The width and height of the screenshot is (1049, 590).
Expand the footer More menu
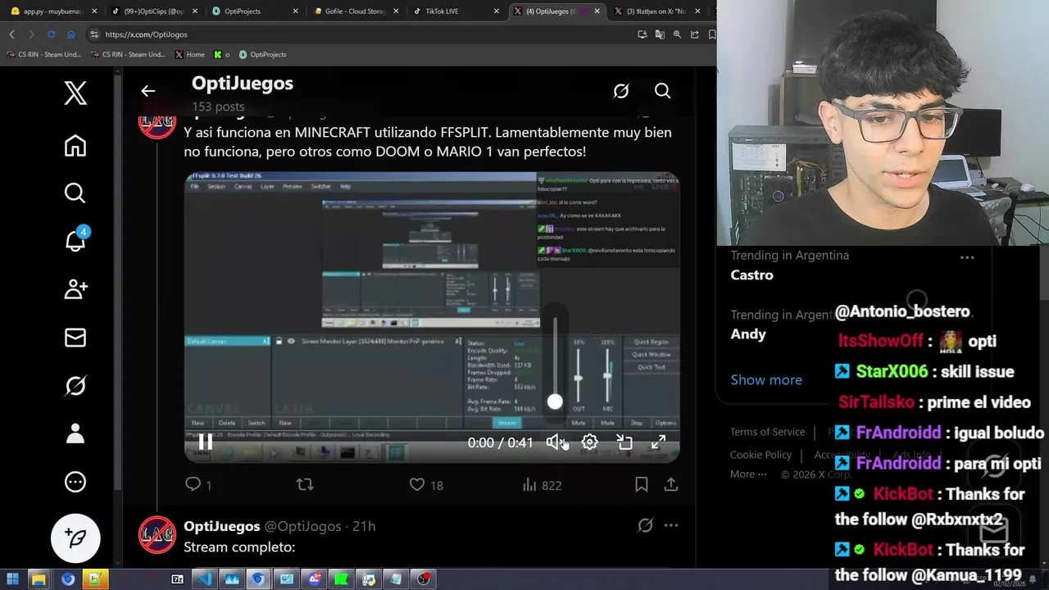pyautogui.click(x=748, y=474)
